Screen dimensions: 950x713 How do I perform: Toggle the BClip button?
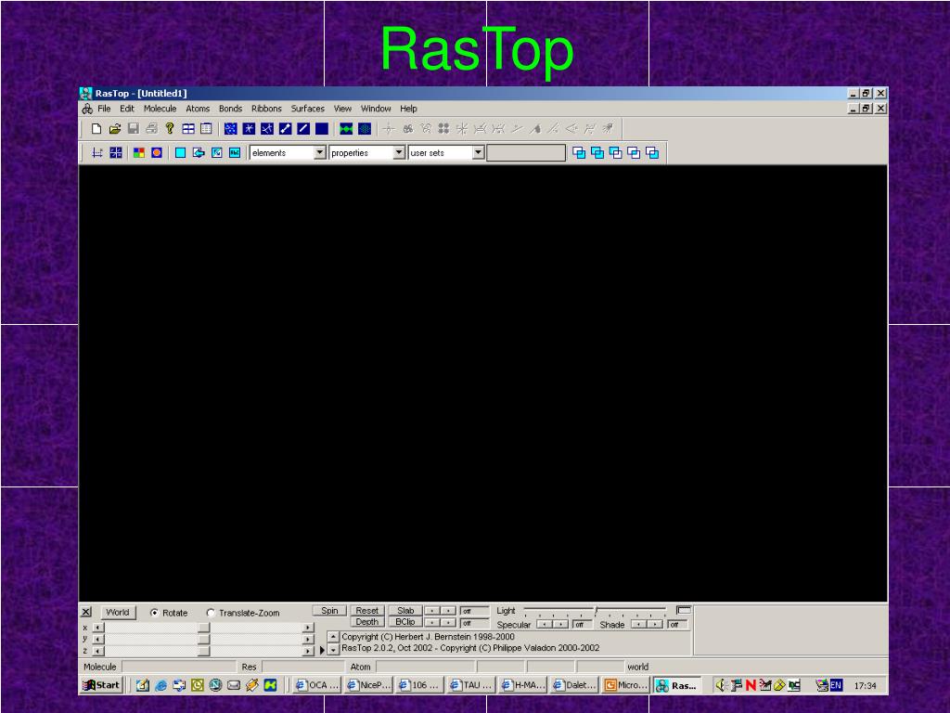point(405,622)
